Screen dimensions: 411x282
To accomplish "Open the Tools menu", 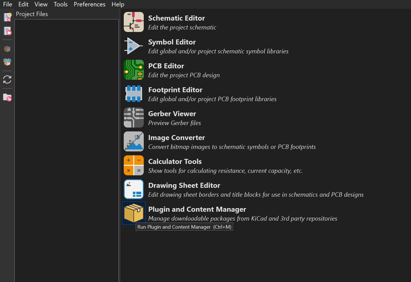I will click(61, 4).
